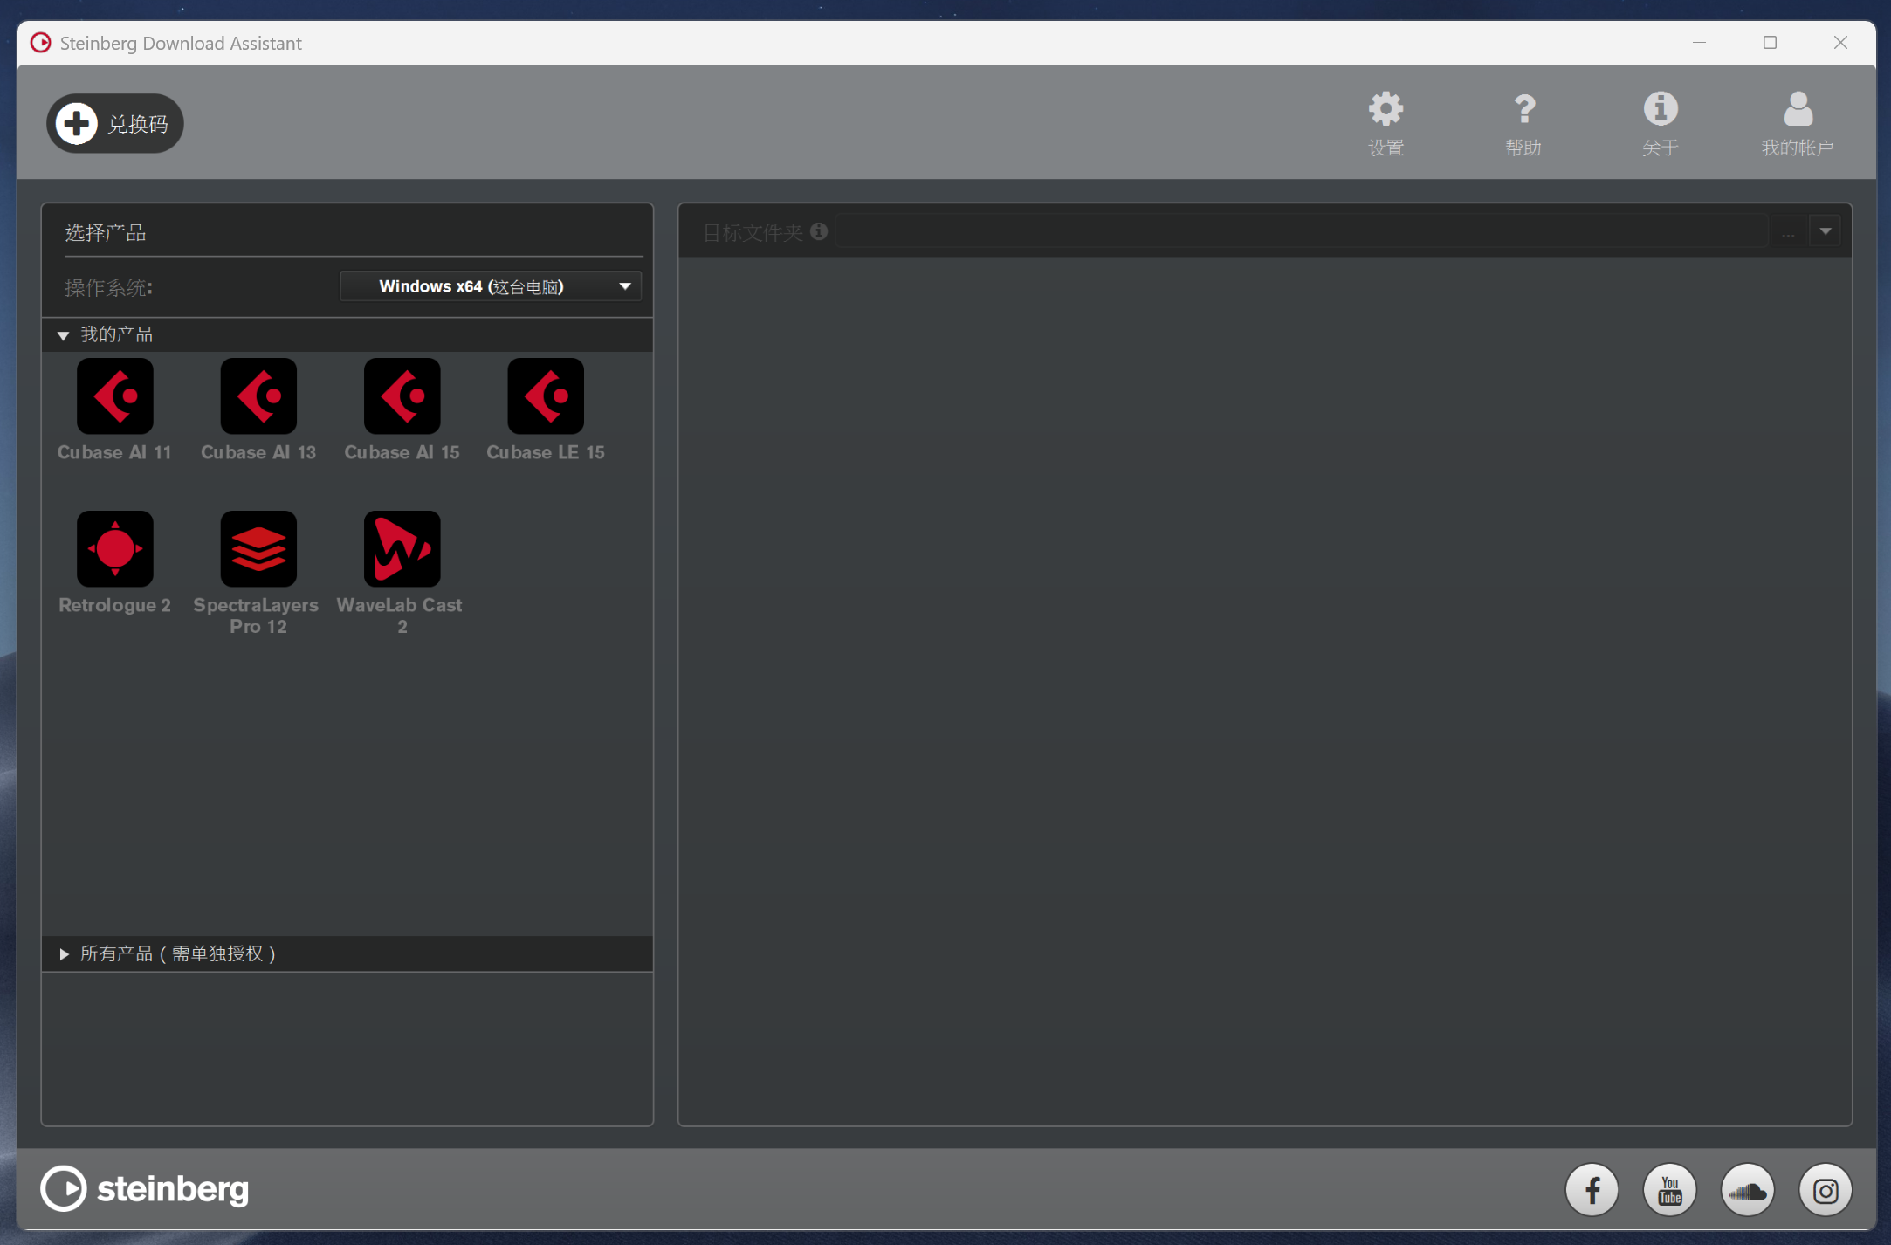Maximize the Steinberg Download Assistant window
The height and width of the screenshot is (1245, 1891).
click(1770, 43)
